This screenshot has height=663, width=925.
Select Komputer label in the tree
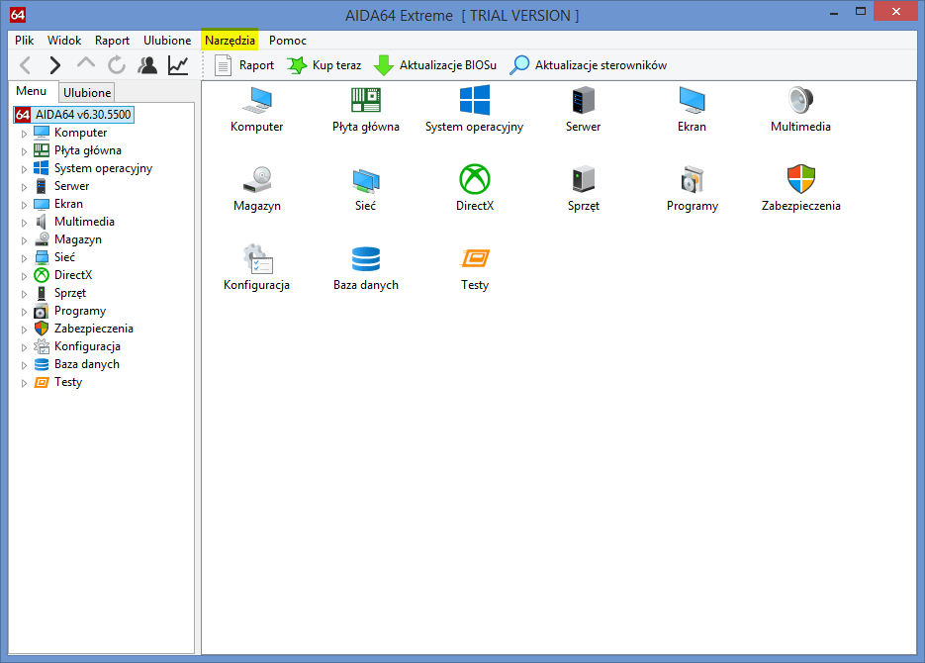tap(81, 133)
